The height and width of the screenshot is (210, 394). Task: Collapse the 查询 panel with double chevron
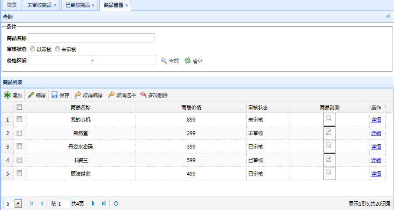pos(388,16)
